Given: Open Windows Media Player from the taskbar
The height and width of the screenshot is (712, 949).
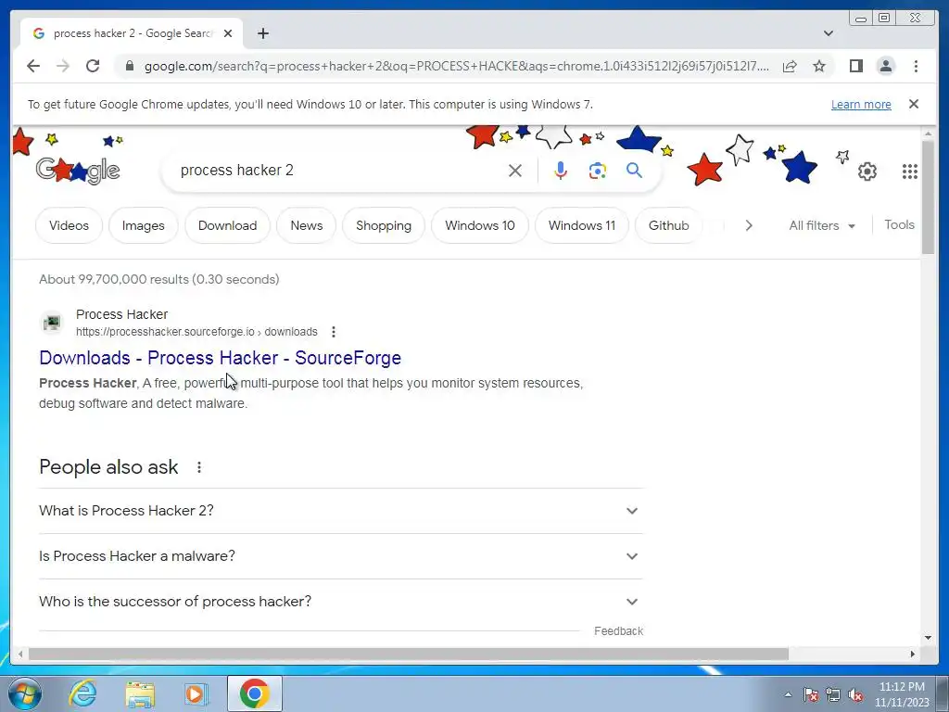Looking at the screenshot, I should coord(196,693).
